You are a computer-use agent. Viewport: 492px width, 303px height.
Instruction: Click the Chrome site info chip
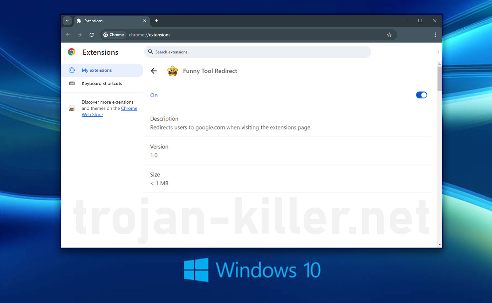(114, 35)
